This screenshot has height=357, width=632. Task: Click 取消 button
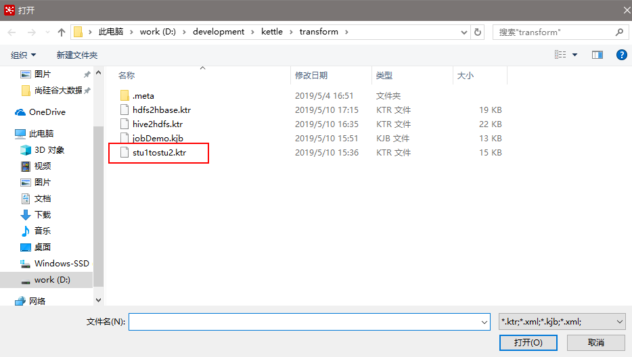pyautogui.click(x=596, y=343)
